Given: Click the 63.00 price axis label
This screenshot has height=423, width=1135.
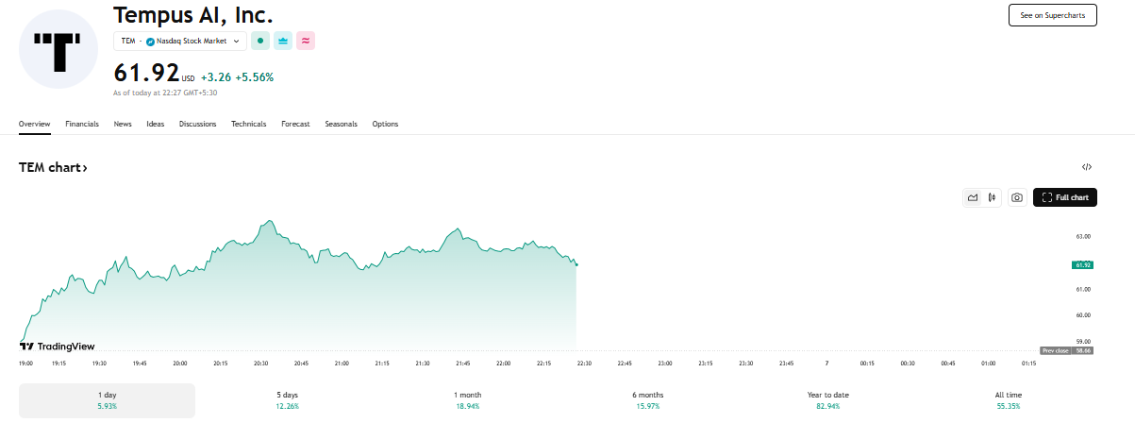Looking at the screenshot, I should pos(1083,236).
